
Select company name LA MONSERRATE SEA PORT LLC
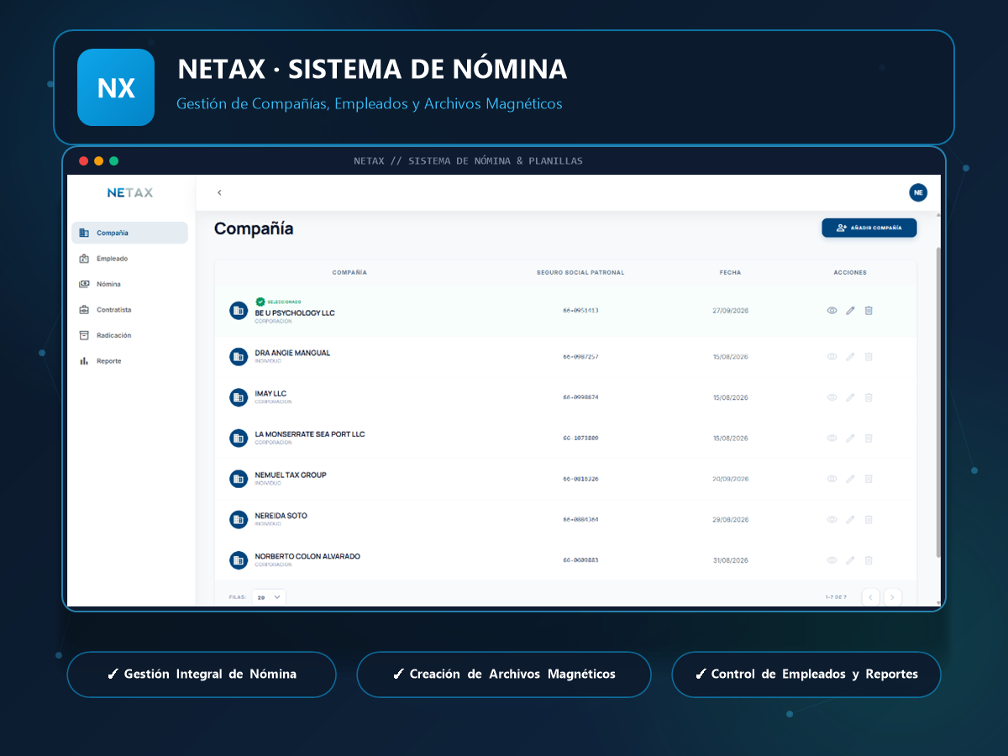point(310,434)
